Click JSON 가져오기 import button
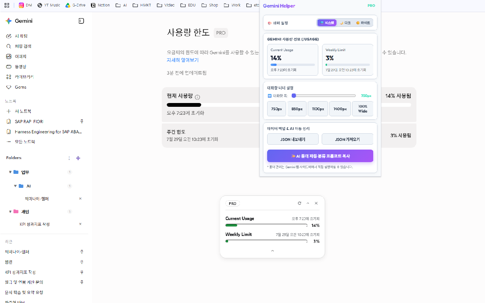Image resolution: width=485 pixels, height=303 pixels. pos(347,139)
